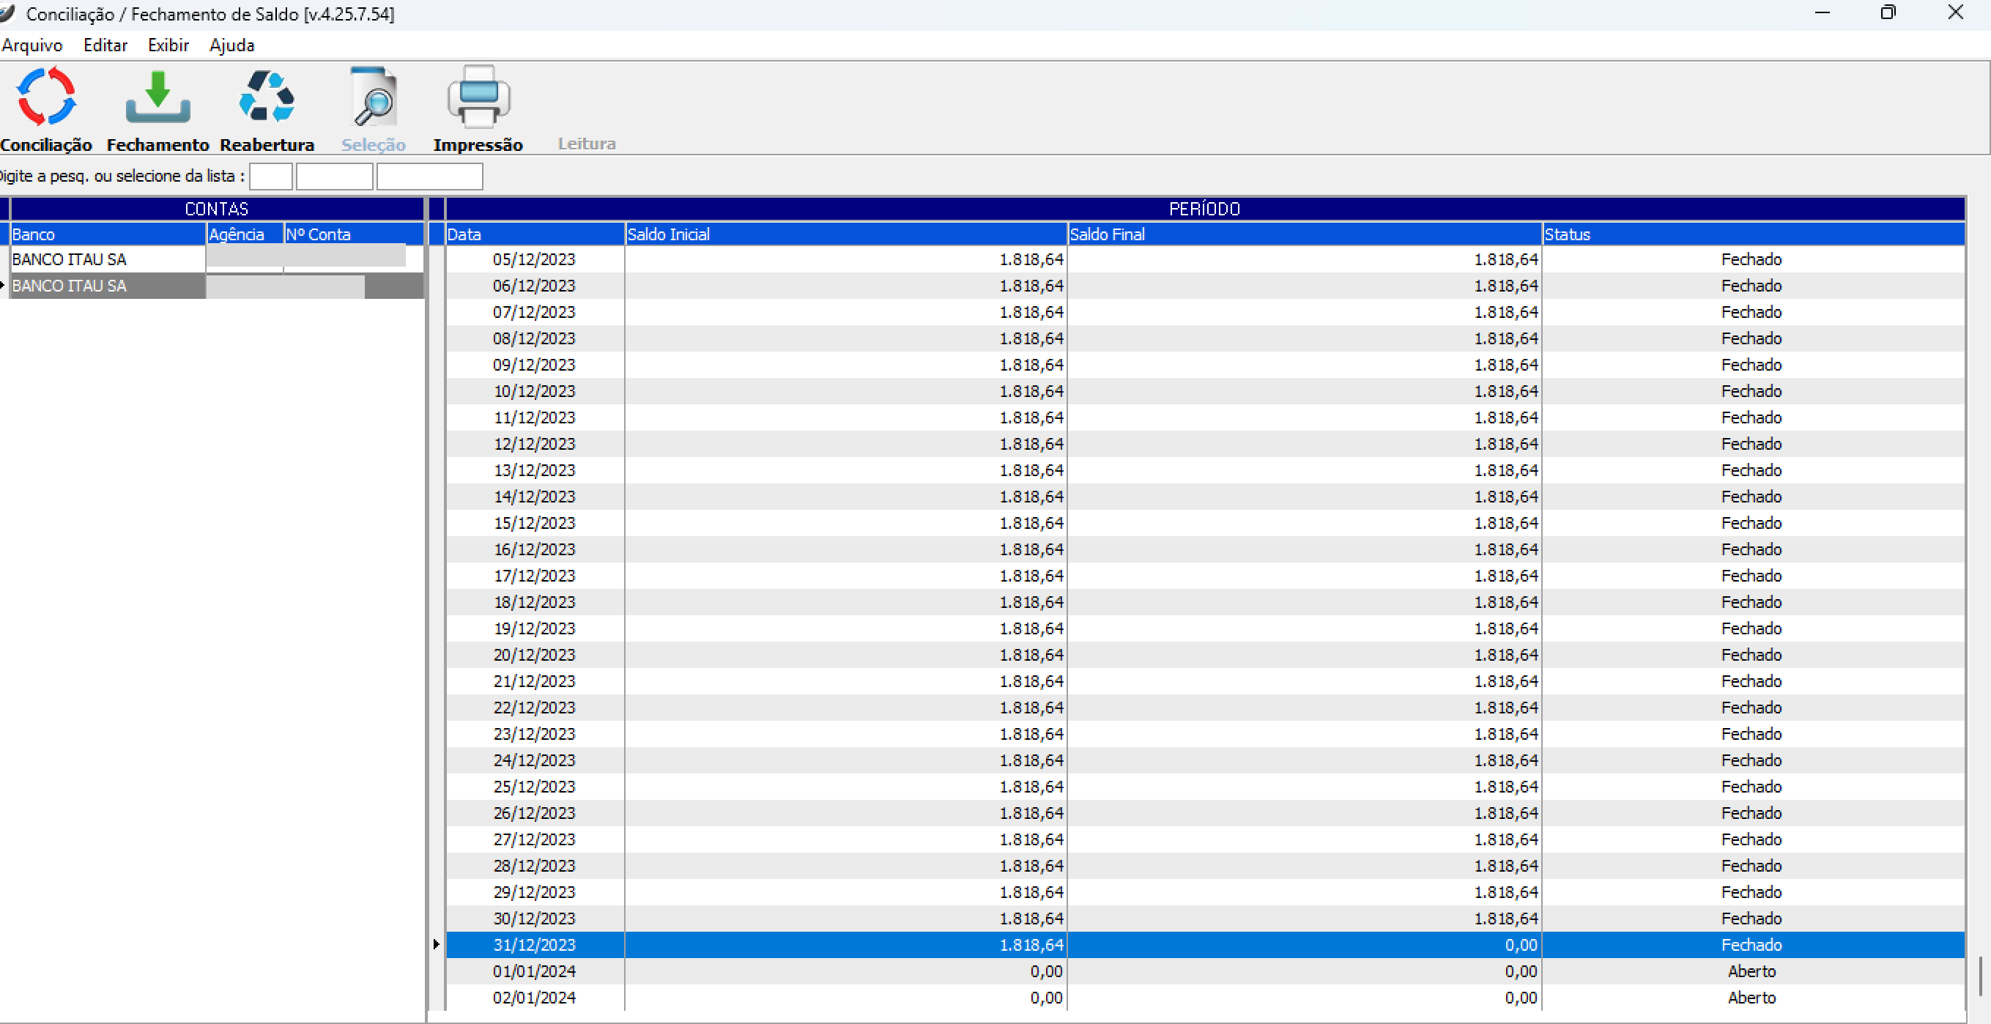
Task: Open the Editar menu
Action: (105, 45)
